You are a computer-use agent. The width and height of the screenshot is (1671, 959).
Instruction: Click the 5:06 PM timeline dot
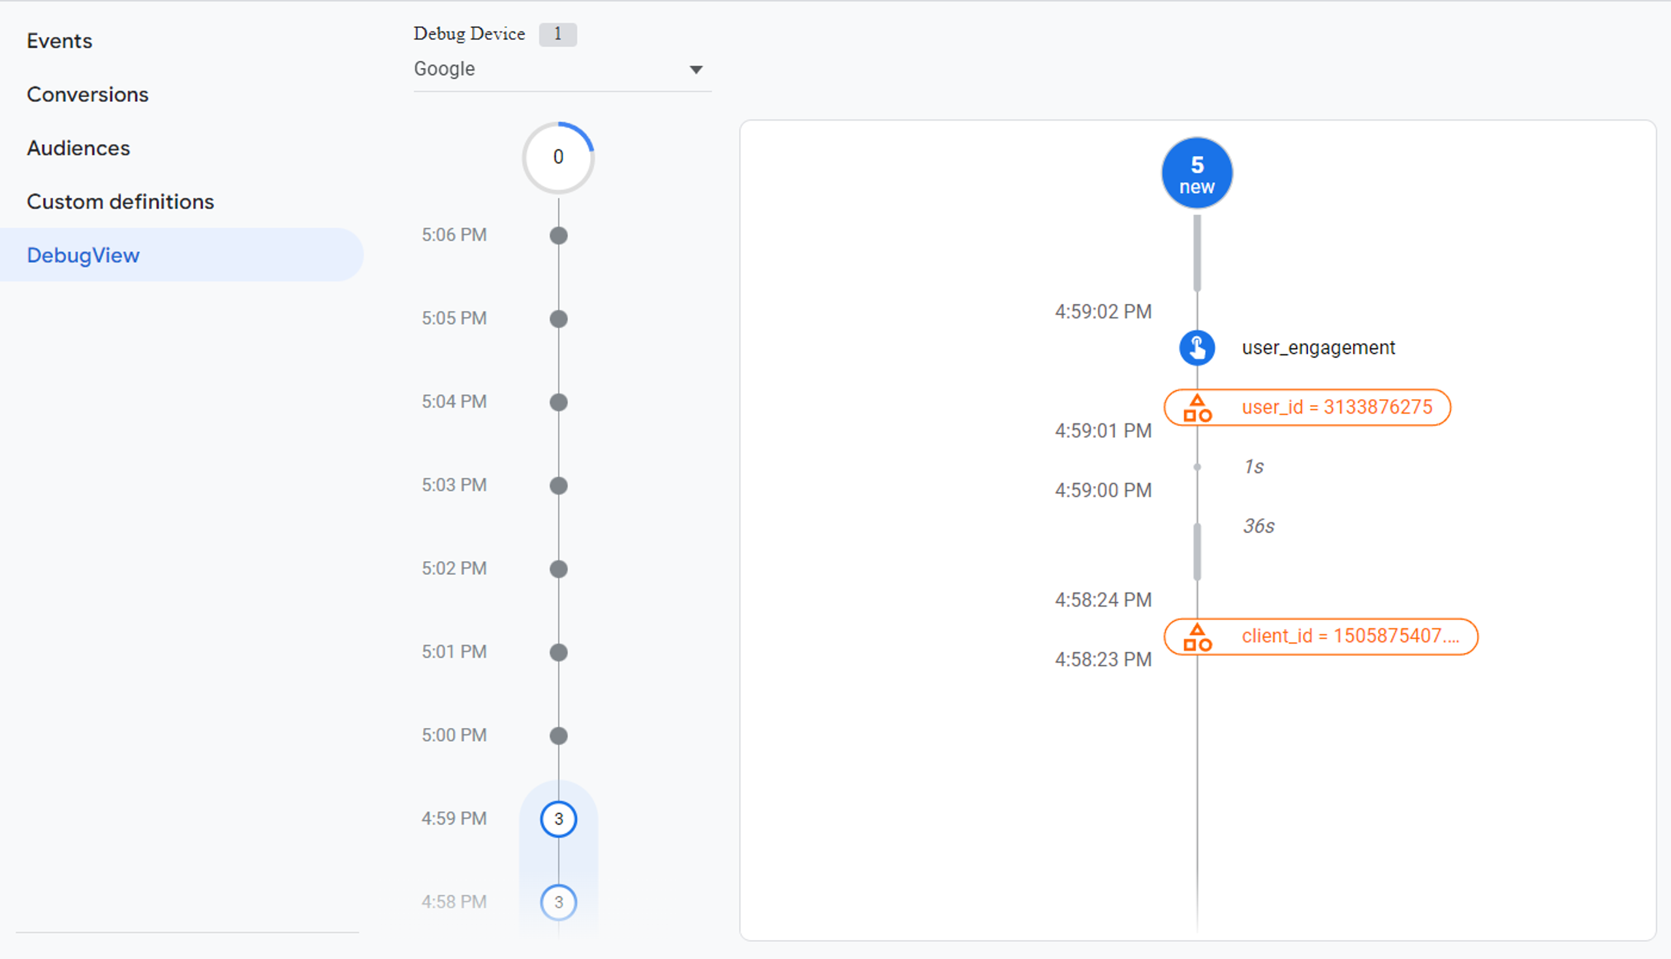[x=558, y=235]
